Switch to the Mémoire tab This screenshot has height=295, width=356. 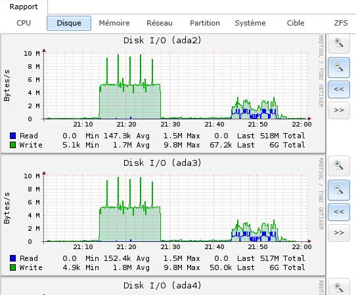coord(114,23)
